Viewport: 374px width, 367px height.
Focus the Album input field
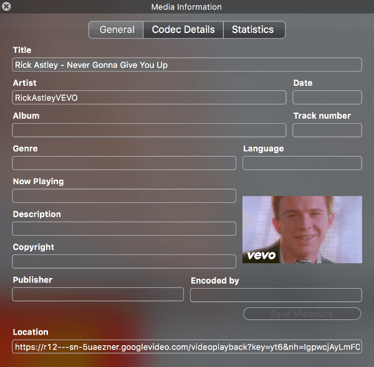(149, 130)
